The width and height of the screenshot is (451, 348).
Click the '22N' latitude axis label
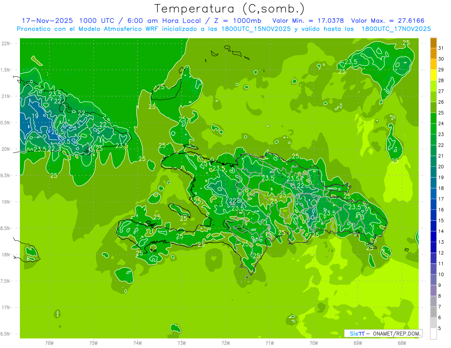(x=6, y=44)
